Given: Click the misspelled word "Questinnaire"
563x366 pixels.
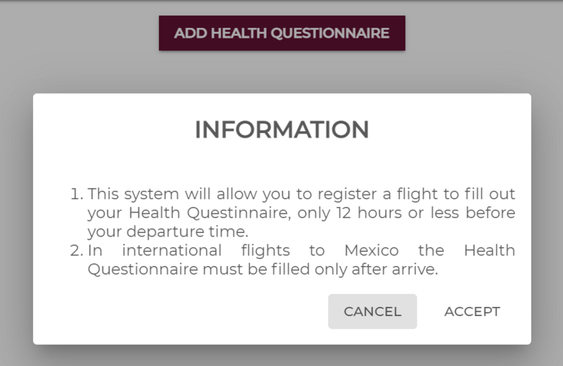Looking at the screenshot, I should coord(205,213).
